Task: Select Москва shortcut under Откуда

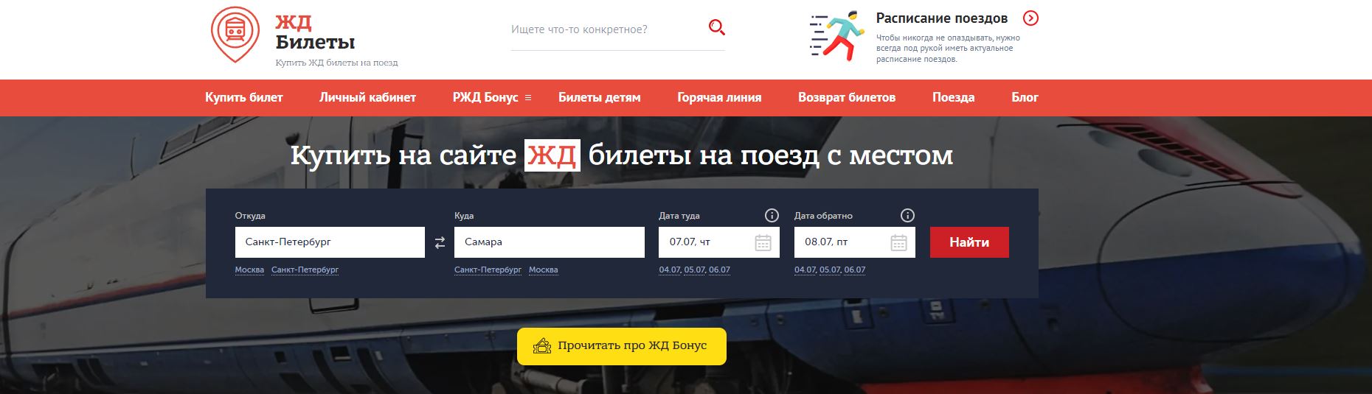Action: coord(249,270)
